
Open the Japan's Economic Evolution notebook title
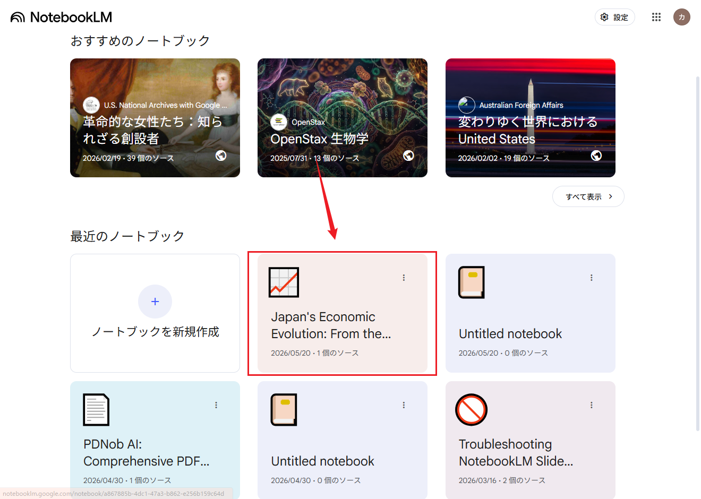[x=331, y=325]
